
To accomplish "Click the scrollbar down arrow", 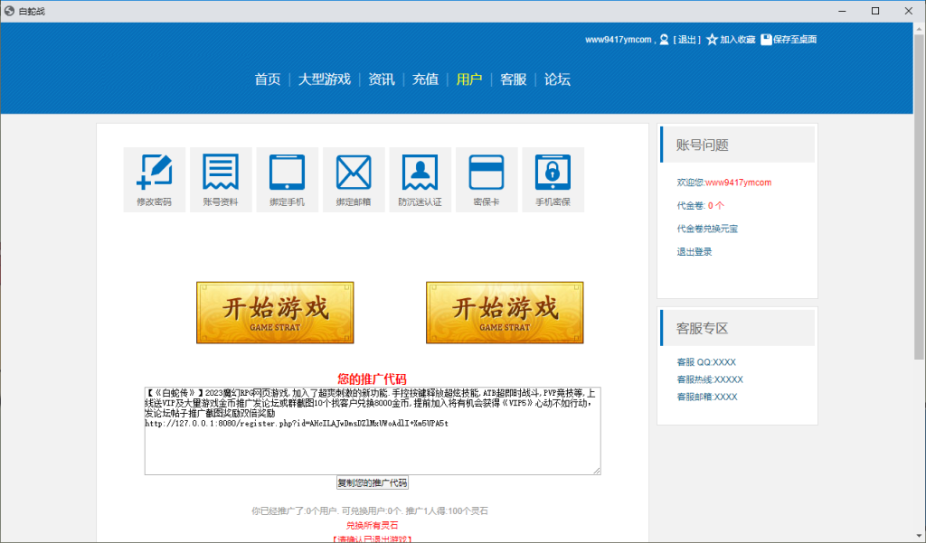I will click(920, 537).
